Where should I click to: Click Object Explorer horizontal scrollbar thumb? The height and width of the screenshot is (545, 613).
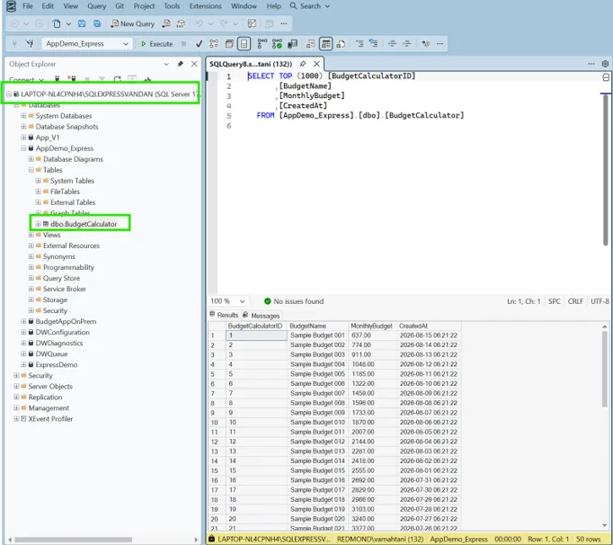coord(72,540)
